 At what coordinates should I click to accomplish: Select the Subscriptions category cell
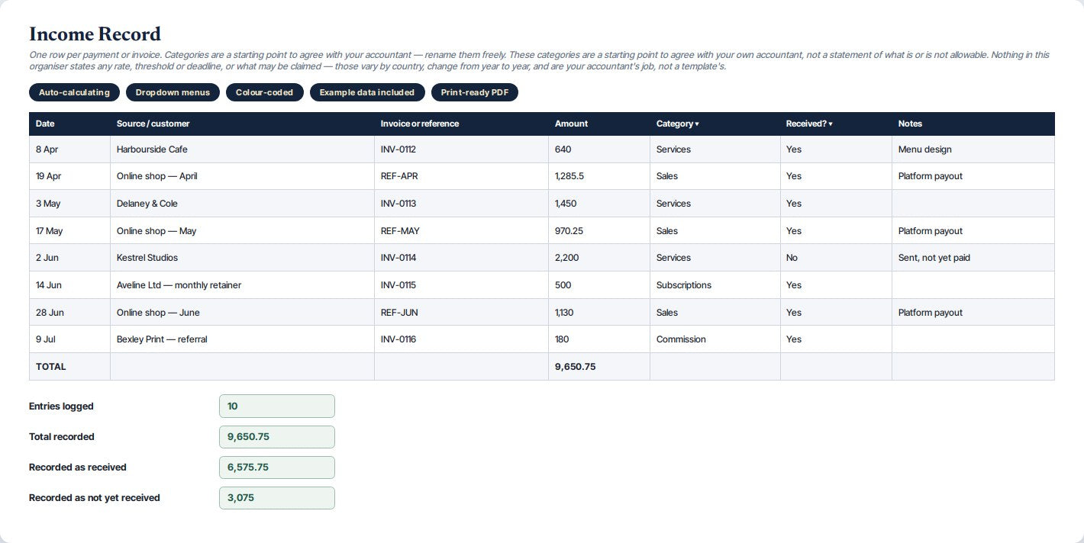715,285
